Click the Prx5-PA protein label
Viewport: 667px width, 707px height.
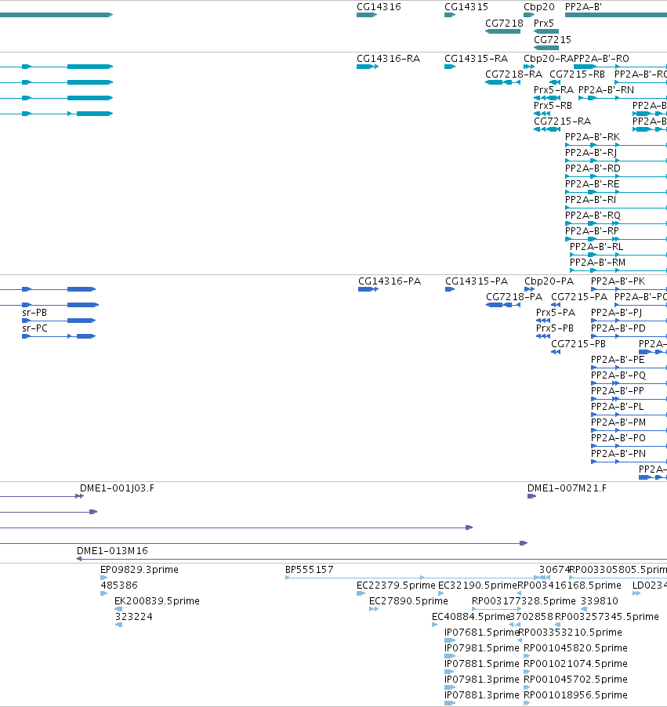pyautogui.click(x=556, y=313)
